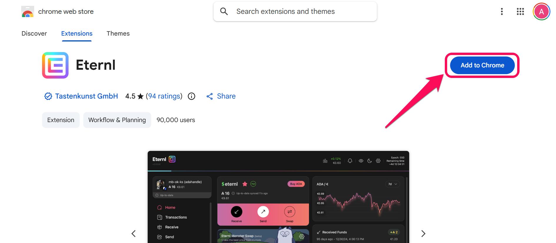
Task: Select the Workflow & Planning chip
Action: pos(117,120)
